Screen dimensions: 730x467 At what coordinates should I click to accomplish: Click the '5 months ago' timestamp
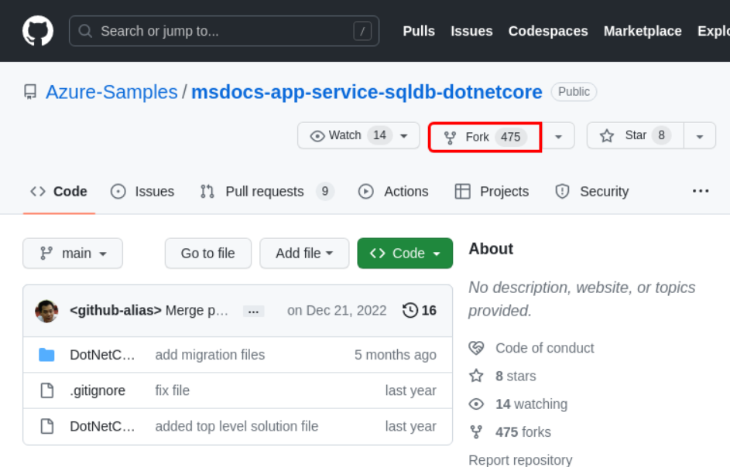point(396,355)
